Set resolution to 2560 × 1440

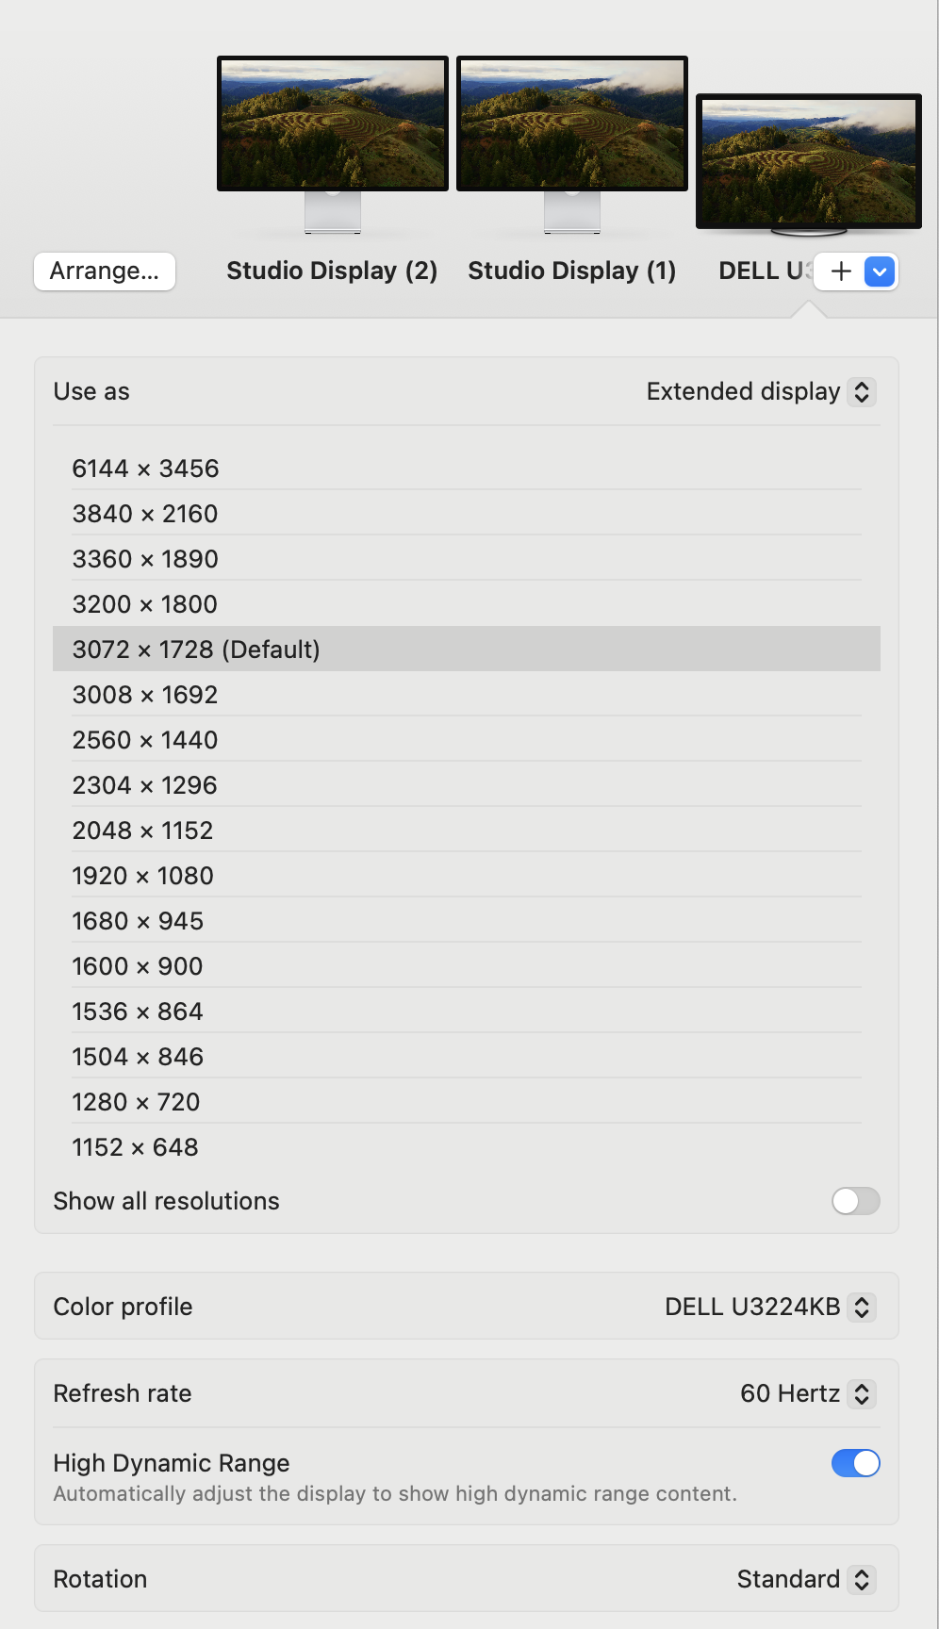[x=145, y=740]
